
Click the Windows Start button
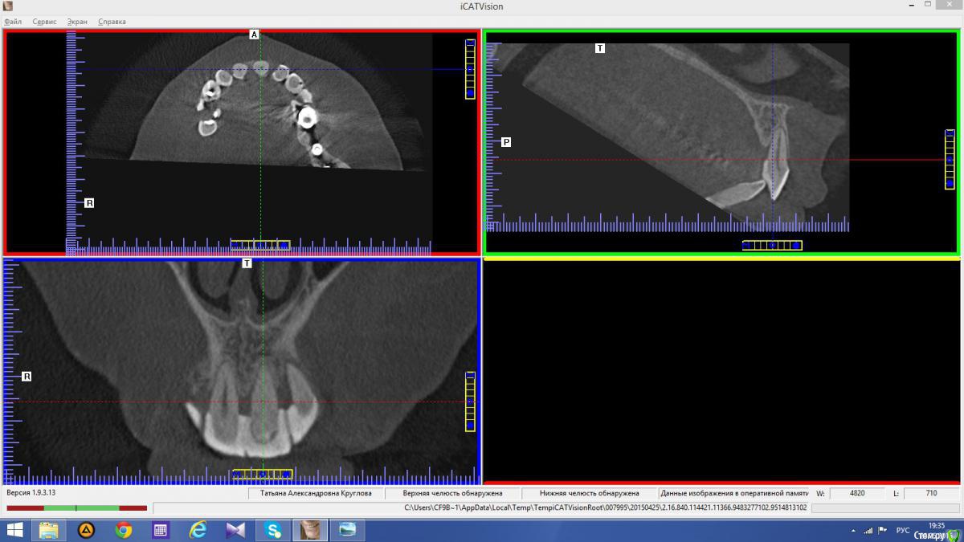[14, 530]
